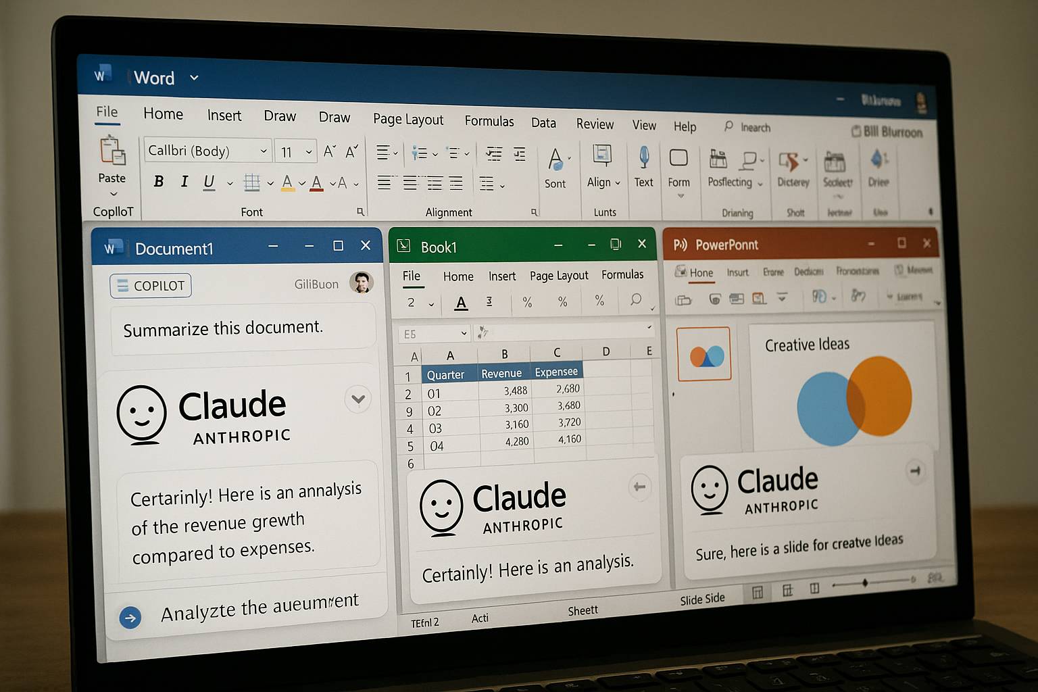The image size is (1038, 692).
Task: Click the line spacing icon
Action: pyautogui.click(x=486, y=183)
